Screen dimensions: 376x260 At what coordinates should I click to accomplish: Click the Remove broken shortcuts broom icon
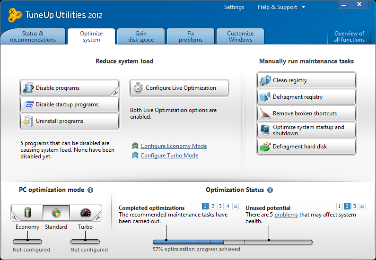[265, 113]
